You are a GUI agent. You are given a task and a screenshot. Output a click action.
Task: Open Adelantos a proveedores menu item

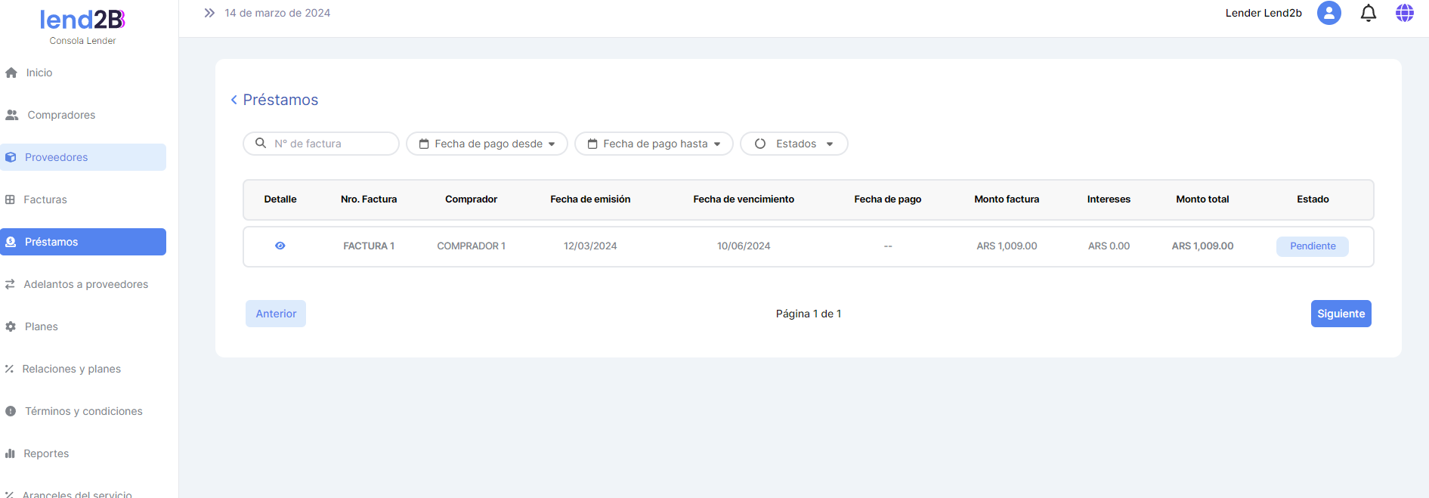85,284
